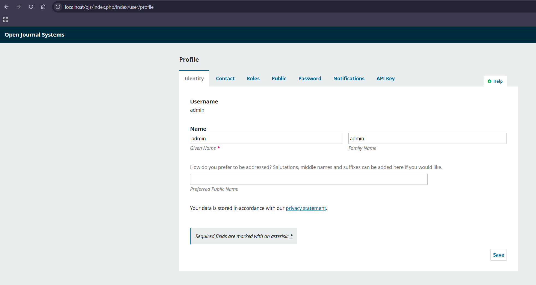Click the green Help info icon
This screenshot has height=285, width=536.
(489, 81)
